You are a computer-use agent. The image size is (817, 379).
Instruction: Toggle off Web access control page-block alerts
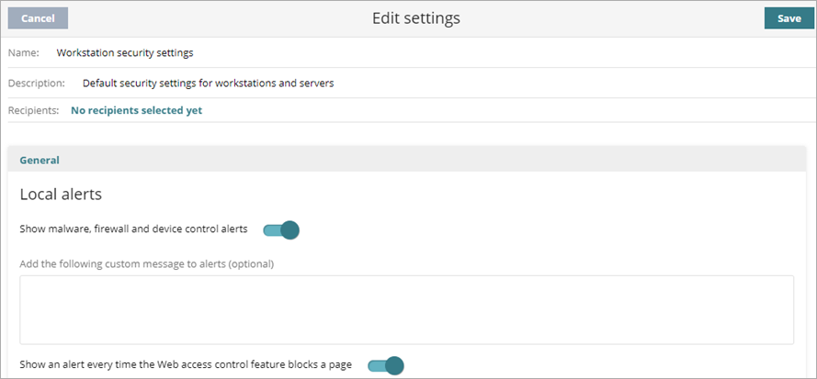pyautogui.click(x=385, y=366)
